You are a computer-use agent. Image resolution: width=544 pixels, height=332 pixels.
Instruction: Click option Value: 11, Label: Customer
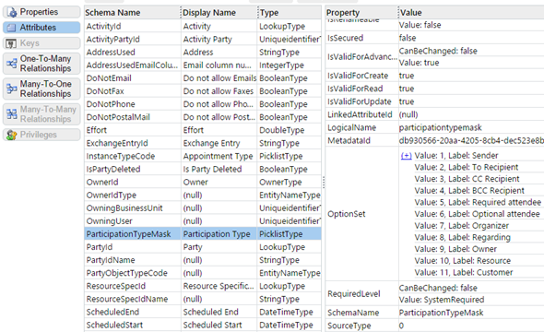point(464,273)
